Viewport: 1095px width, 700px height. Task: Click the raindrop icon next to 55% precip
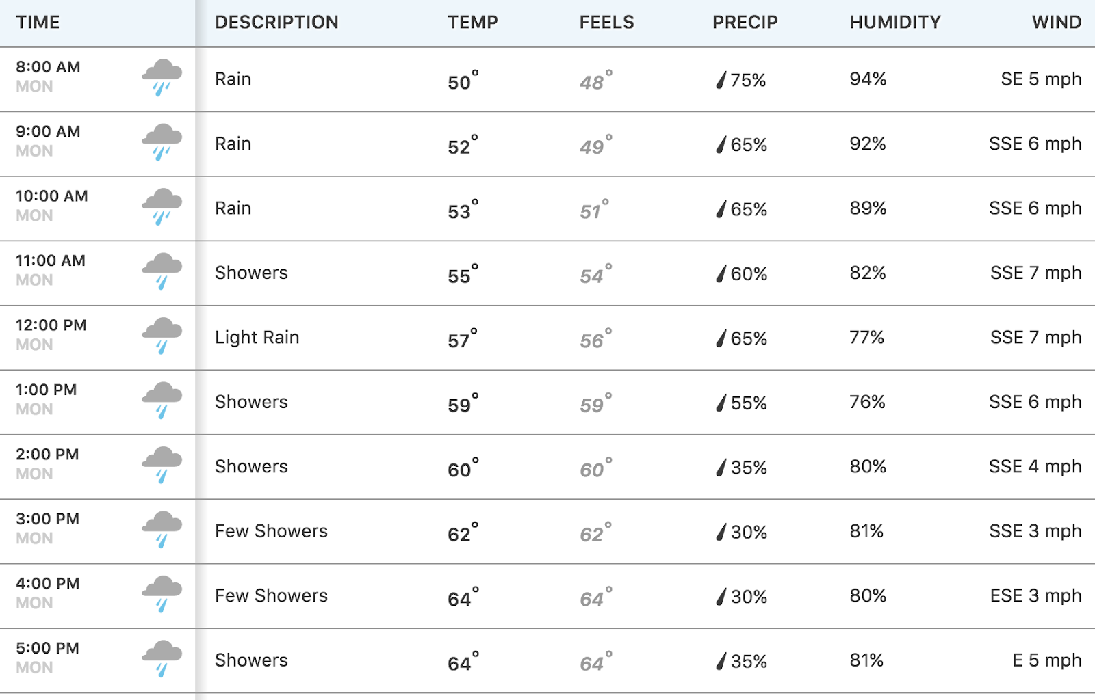(x=721, y=403)
